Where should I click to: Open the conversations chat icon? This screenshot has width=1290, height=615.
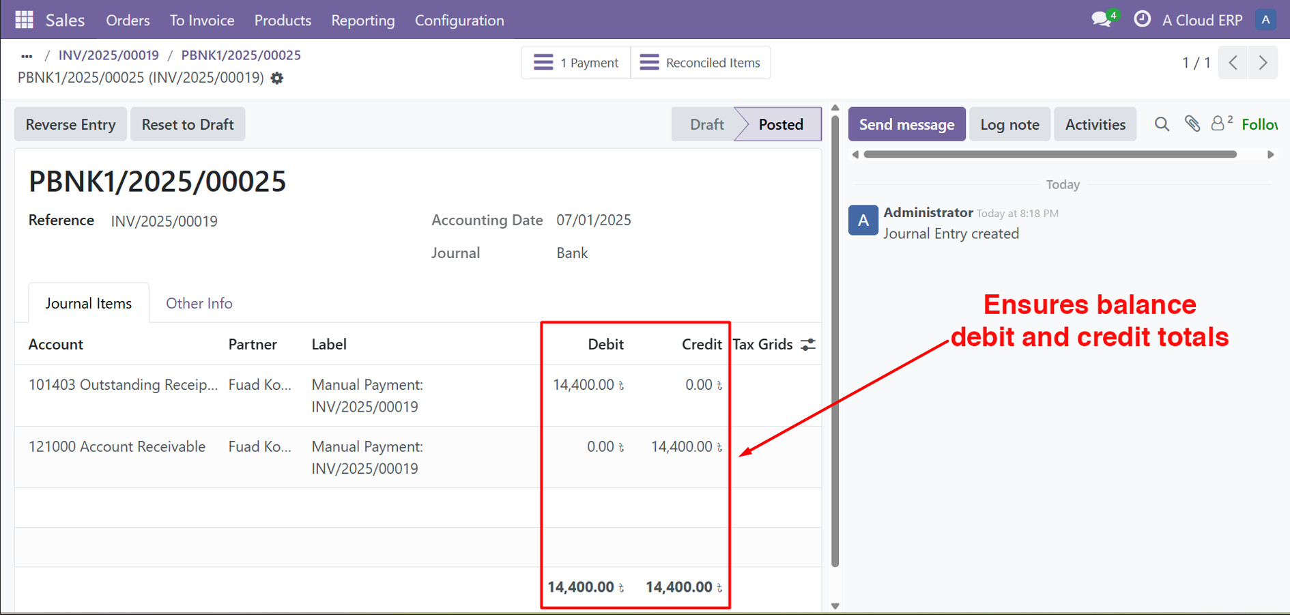click(x=1101, y=20)
